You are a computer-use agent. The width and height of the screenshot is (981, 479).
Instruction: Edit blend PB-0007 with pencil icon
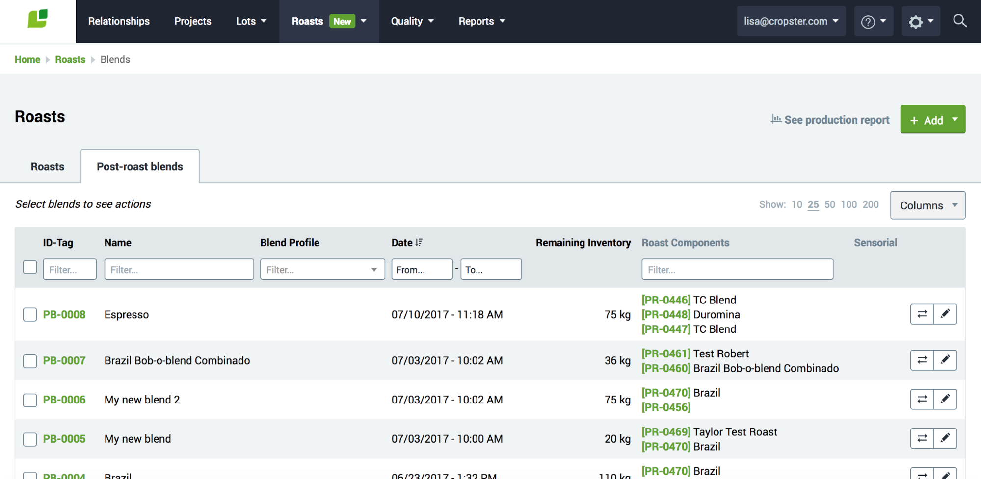tap(945, 360)
